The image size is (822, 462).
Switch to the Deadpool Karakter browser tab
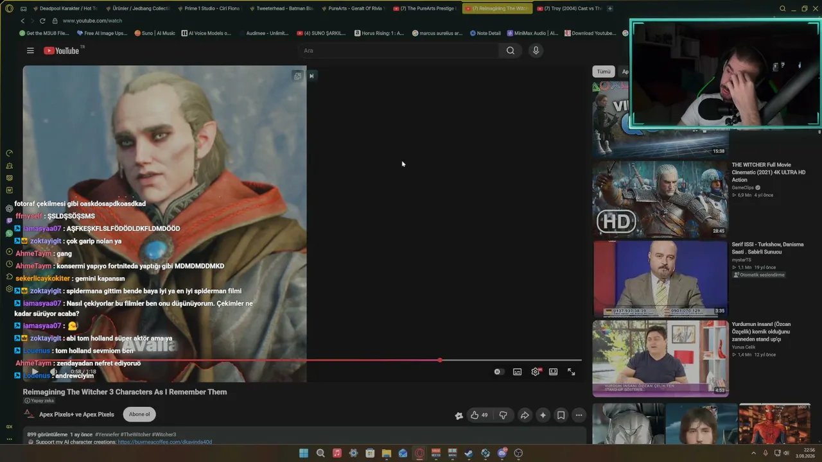[66, 8]
